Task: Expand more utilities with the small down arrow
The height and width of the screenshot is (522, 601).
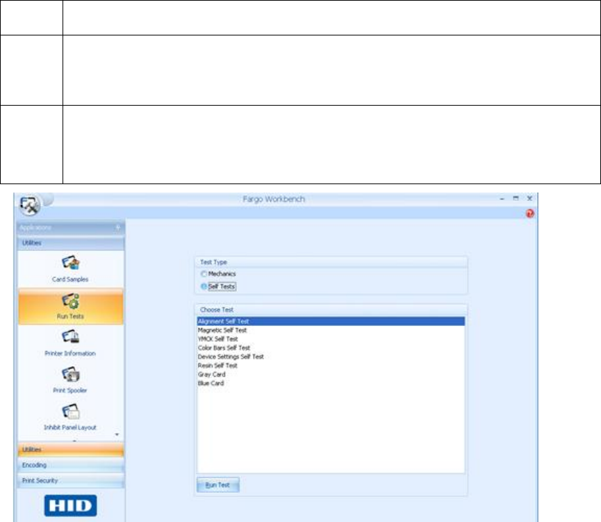Action: click(x=117, y=434)
